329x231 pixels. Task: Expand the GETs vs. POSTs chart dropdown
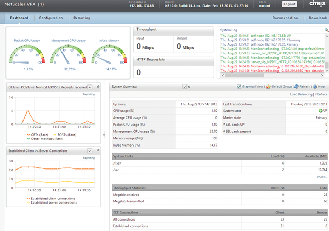[x=89, y=87]
